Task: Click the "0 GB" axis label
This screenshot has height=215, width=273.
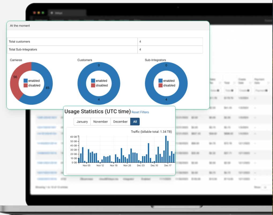Action: pos(74,162)
